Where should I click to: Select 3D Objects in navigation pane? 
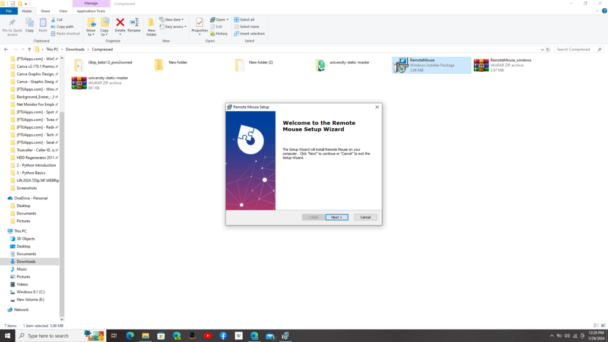(26, 239)
